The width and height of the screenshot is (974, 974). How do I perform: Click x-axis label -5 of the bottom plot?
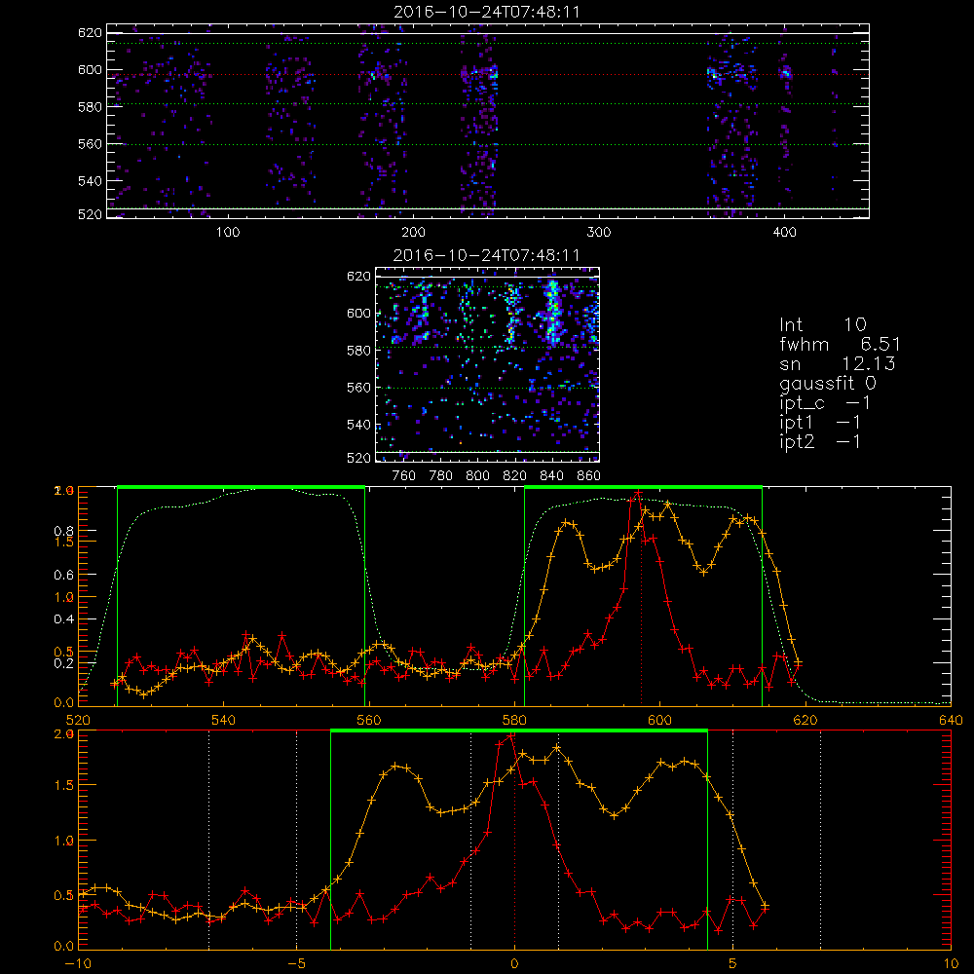297,964
